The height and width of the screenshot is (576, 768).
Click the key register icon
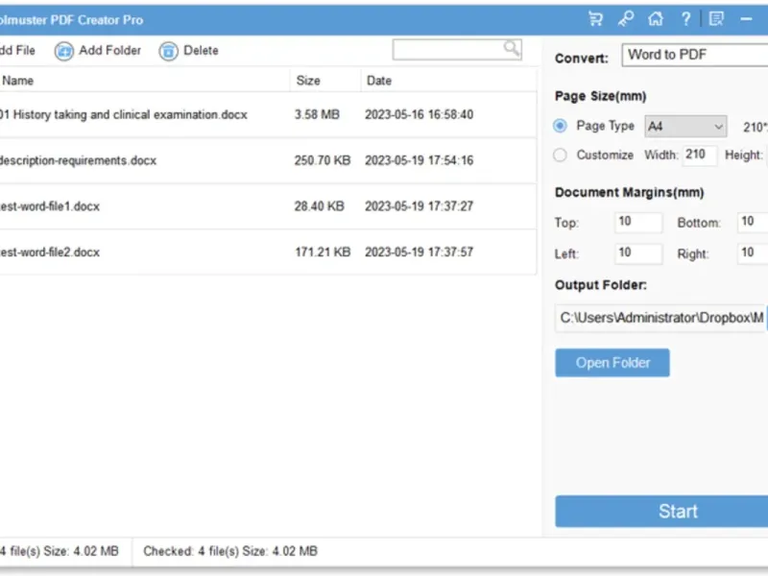pyautogui.click(x=626, y=19)
